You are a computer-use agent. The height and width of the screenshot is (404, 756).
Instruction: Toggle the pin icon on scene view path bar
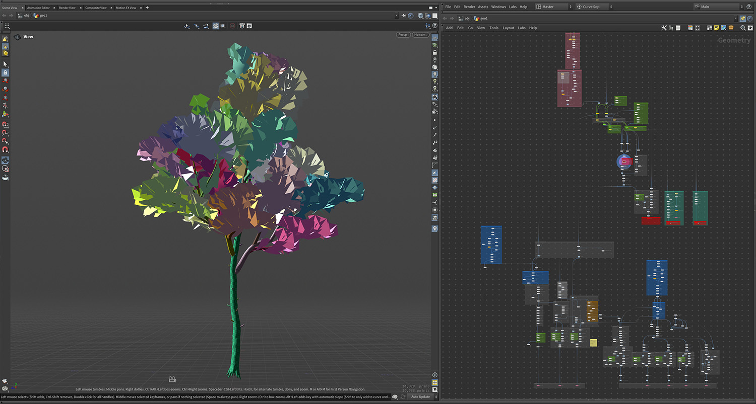(x=403, y=16)
